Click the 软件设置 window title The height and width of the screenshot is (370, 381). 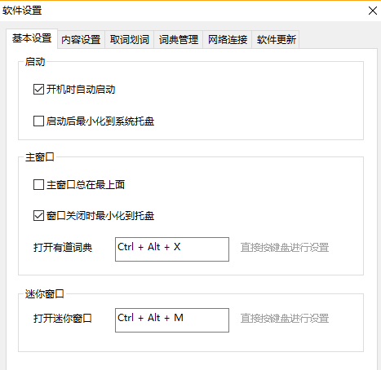22,11
